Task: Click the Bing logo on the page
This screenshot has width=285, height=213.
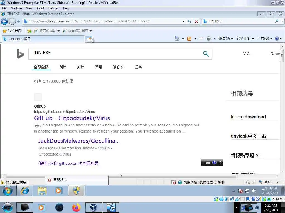Action: [20, 54]
